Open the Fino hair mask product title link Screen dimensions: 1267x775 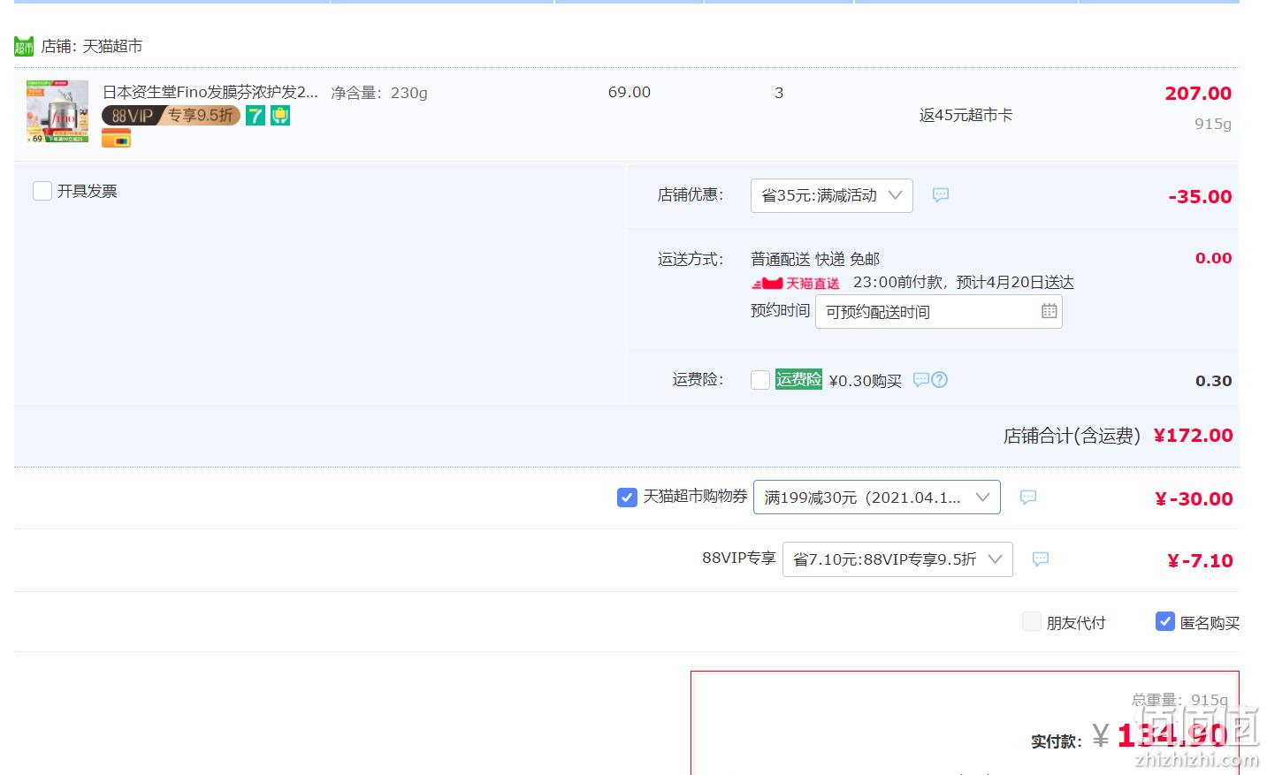(210, 92)
